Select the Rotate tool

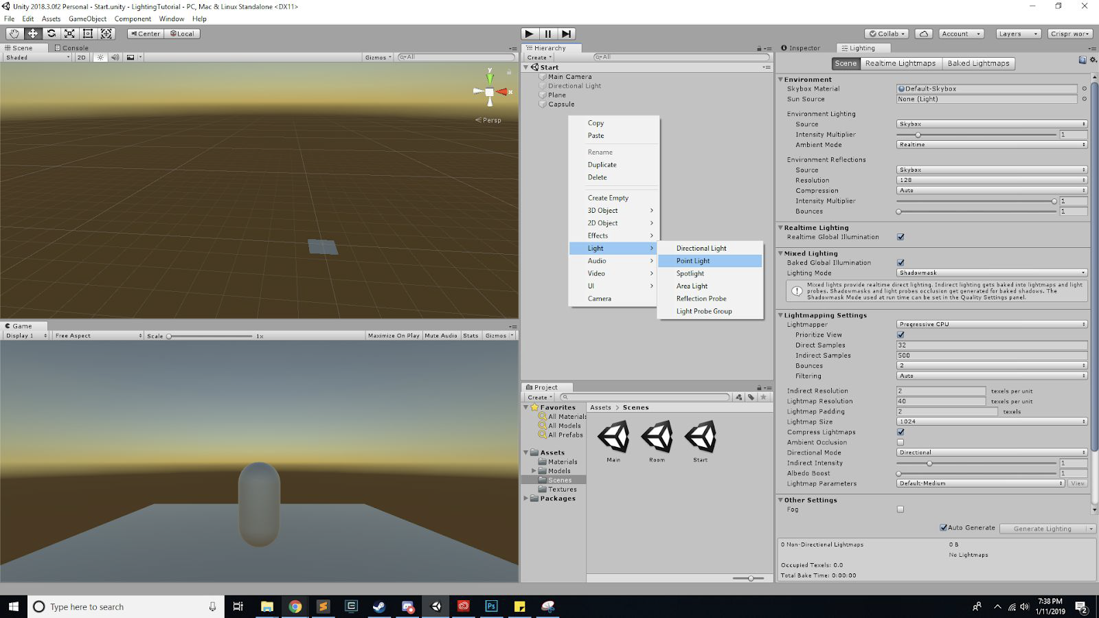[51, 34]
